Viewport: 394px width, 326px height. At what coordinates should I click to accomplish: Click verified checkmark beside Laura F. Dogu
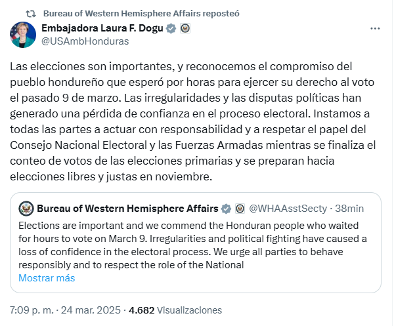(x=171, y=28)
